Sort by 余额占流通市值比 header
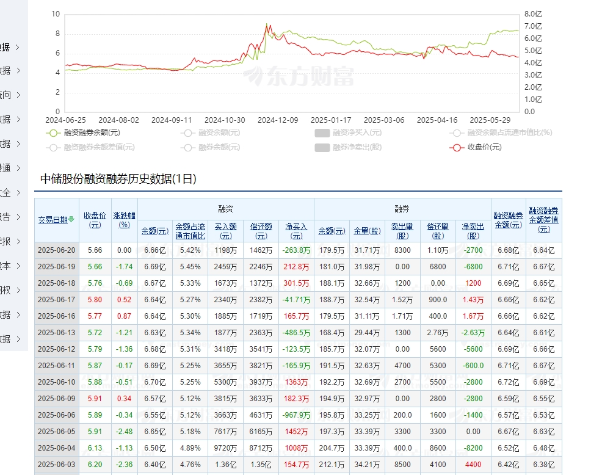 point(190,231)
